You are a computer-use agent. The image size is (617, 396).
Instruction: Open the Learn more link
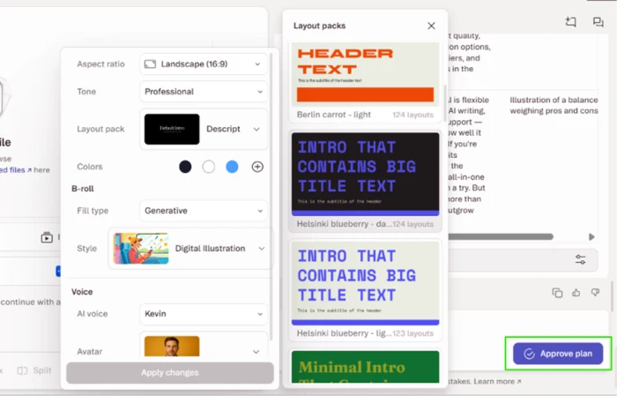[497, 381]
